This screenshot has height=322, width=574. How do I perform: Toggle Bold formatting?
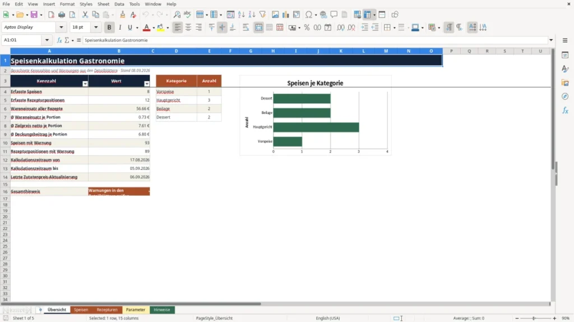[109, 27]
